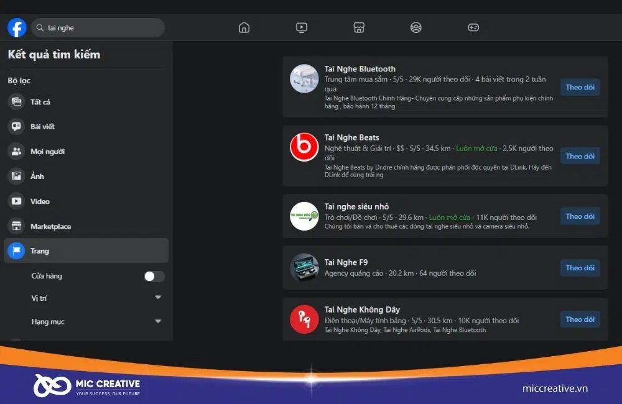This screenshot has height=404, width=622.
Task: Open 'Tai Nghe Không Dây' page title
Action: pos(362,310)
